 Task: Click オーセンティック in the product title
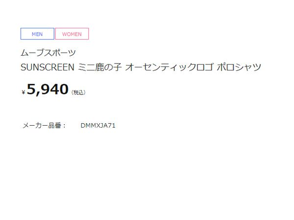point(161,67)
